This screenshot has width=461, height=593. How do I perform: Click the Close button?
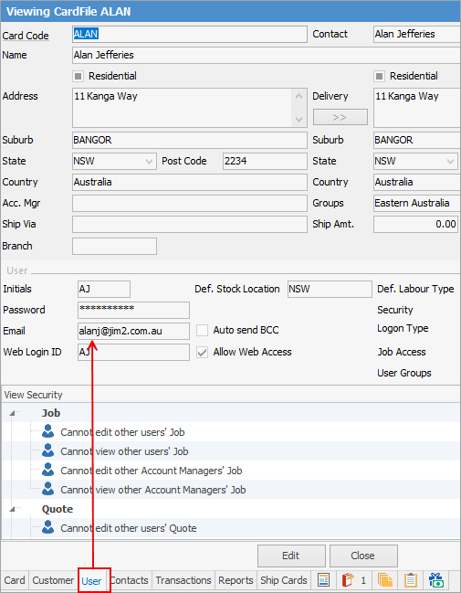(363, 556)
